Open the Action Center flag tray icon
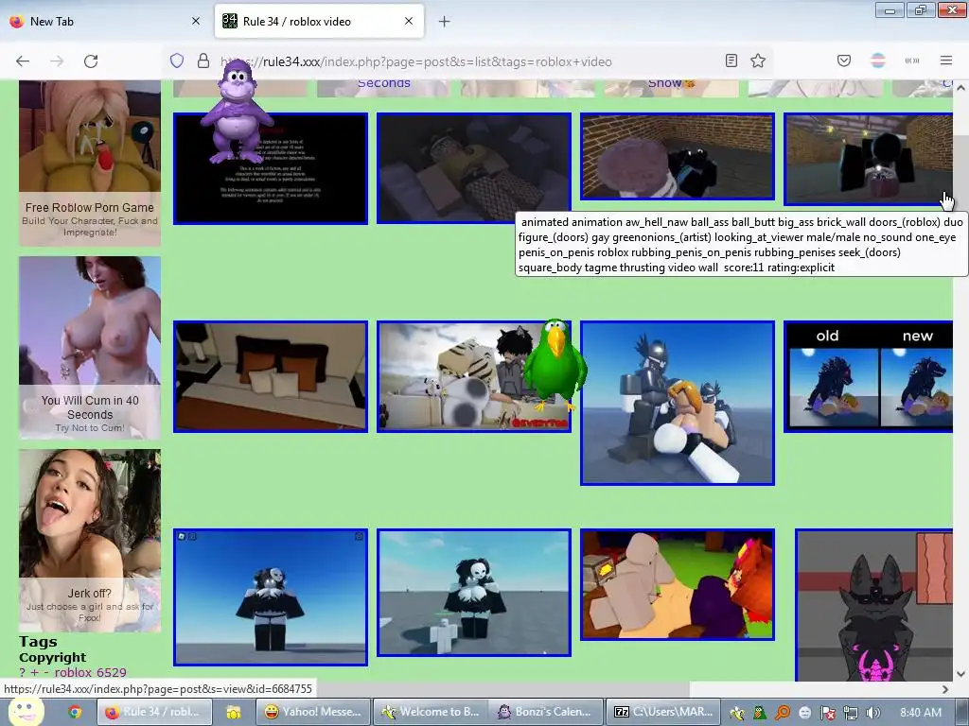 (827, 713)
